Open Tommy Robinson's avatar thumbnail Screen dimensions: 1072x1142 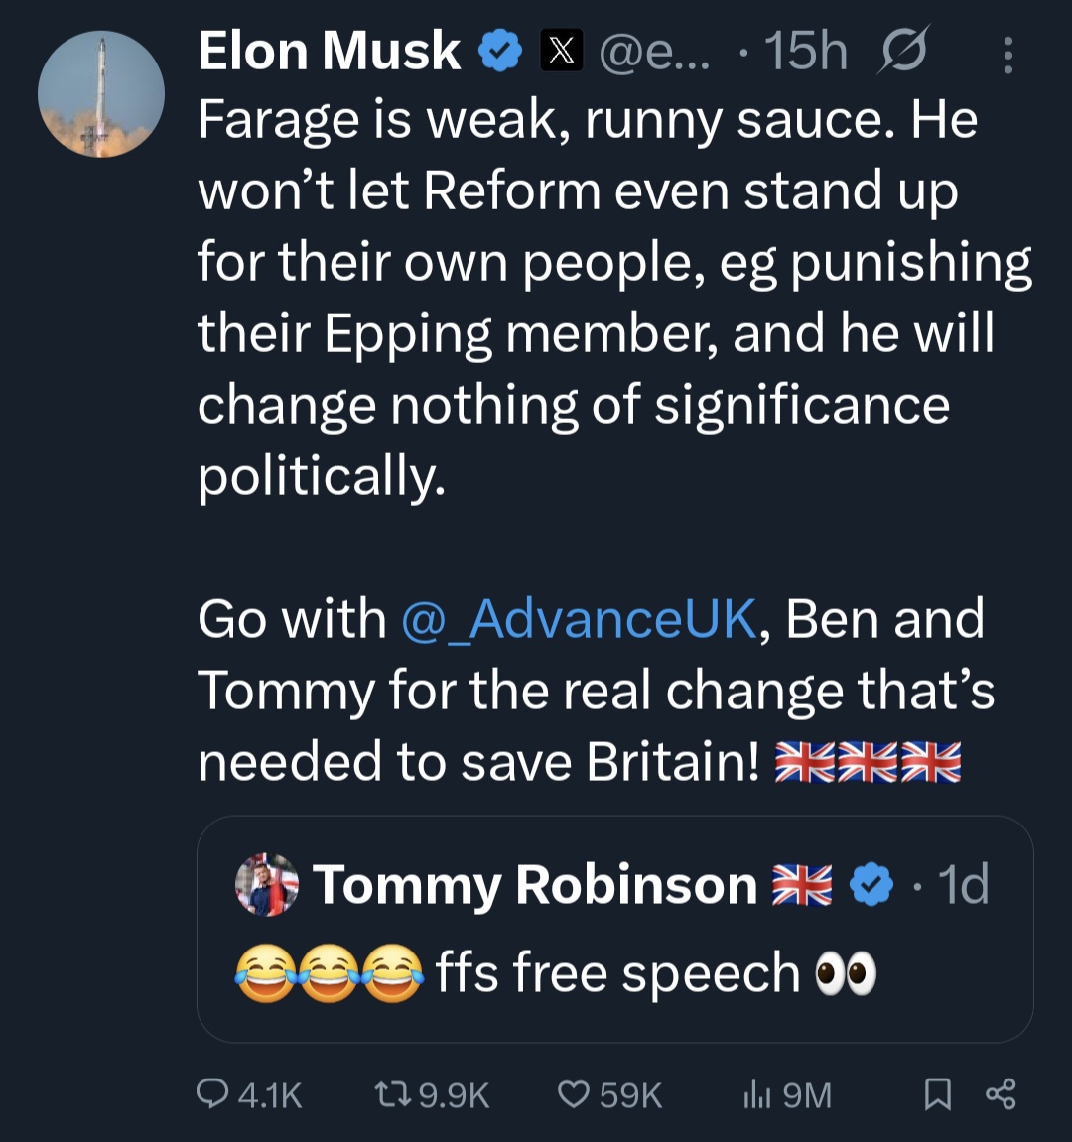pyautogui.click(x=267, y=884)
